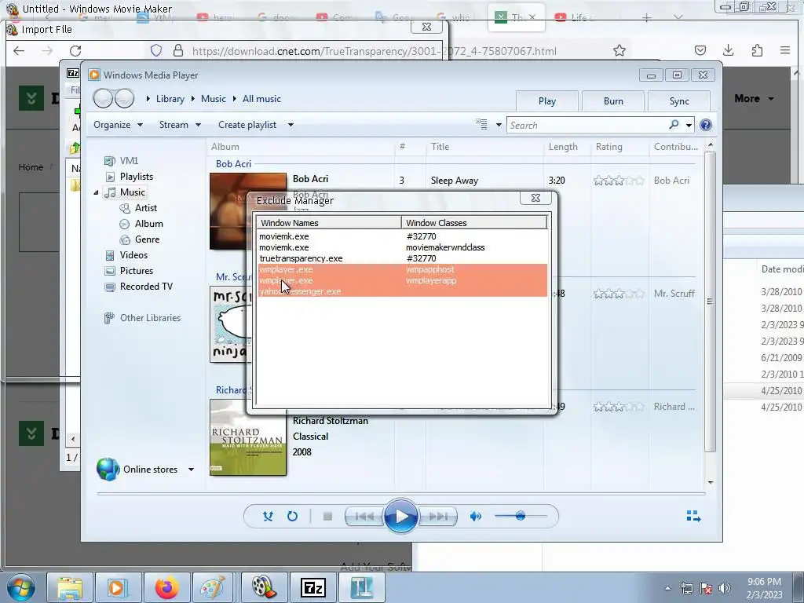Select Artist under Music
This screenshot has height=603, width=804.
point(145,207)
